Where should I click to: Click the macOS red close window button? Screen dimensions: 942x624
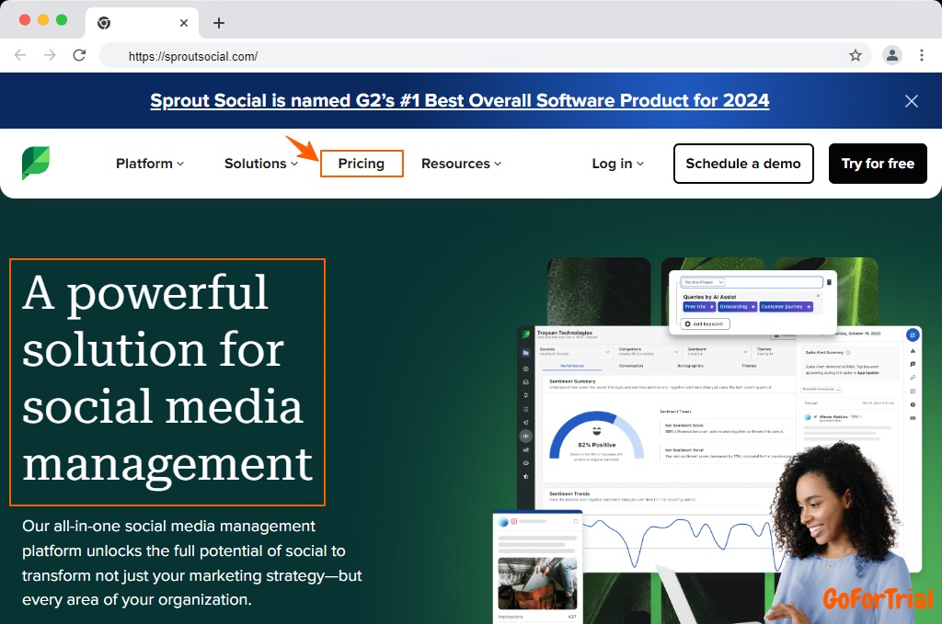25,20
